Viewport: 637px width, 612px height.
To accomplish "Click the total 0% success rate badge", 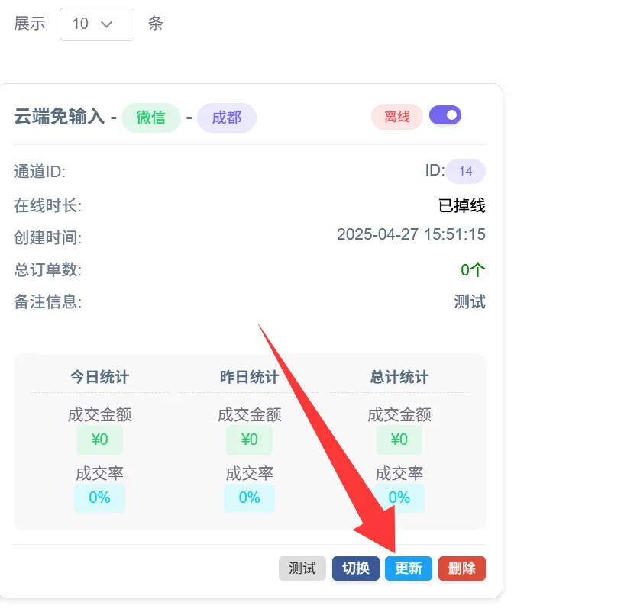I will pos(399,498).
